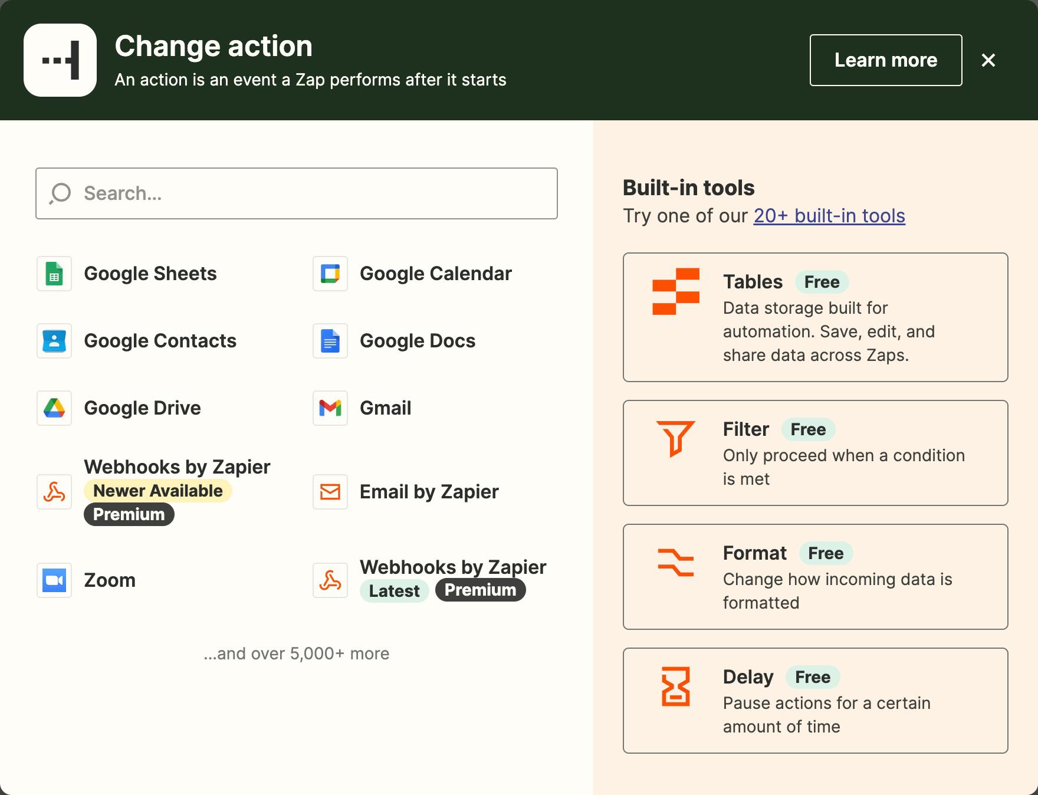Click the Google Drive app icon
This screenshot has height=795, width=1038.
pos(54,408)
